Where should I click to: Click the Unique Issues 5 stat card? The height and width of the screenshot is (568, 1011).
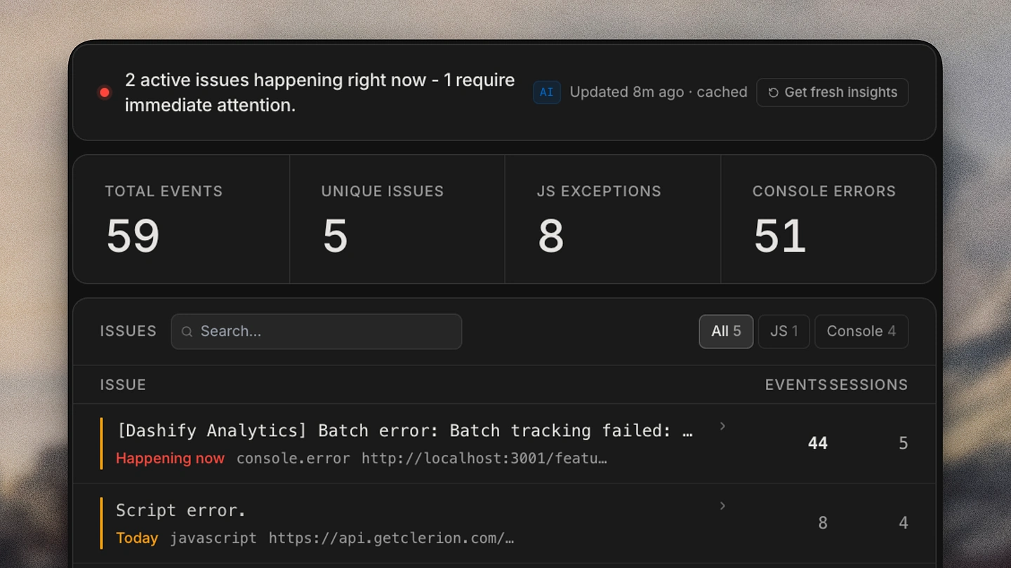pyautogui.click(x=397, y=219)
